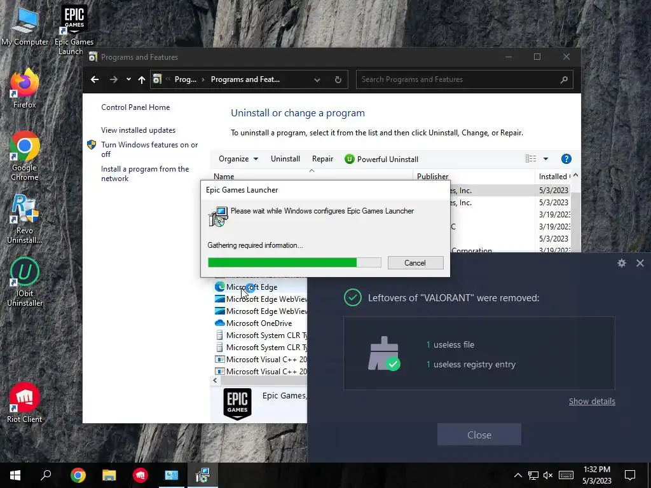Select Microsoft Edge in the program list
Viewport: 651px width, 488px height.
(x=252, y=287)
